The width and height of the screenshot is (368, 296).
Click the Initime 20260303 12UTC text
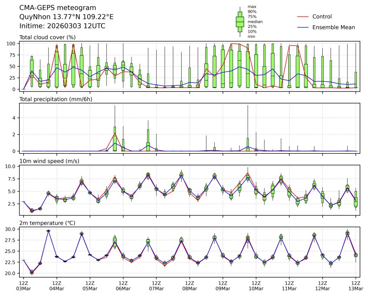62,26
